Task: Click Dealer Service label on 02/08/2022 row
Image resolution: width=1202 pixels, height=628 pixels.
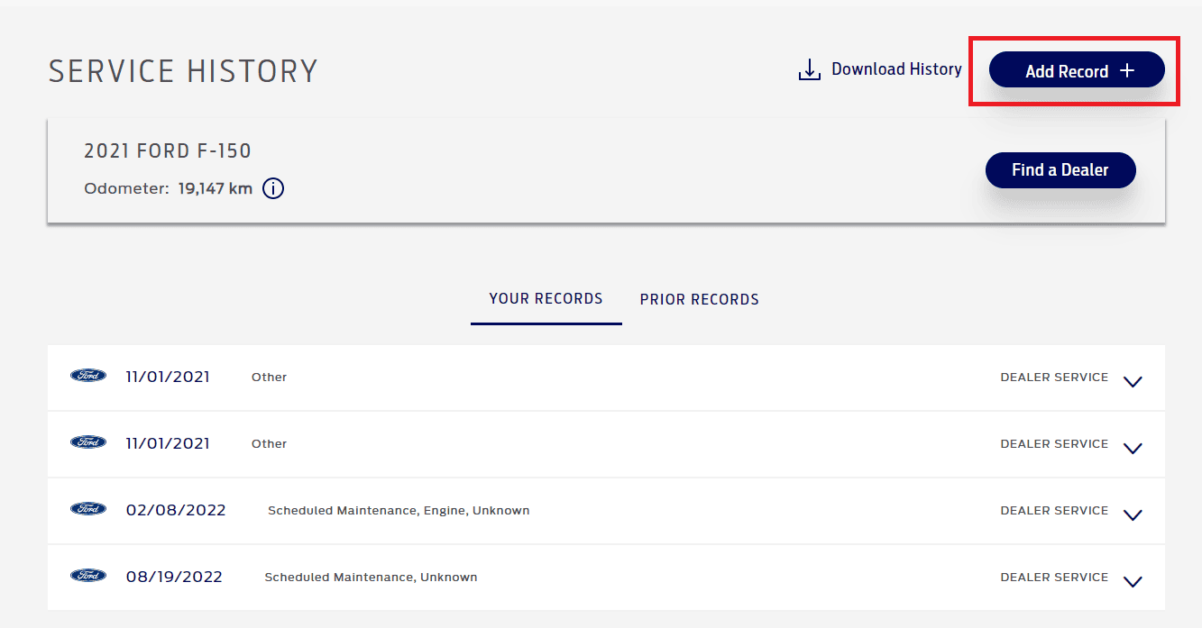Action: pos(1054,510)
